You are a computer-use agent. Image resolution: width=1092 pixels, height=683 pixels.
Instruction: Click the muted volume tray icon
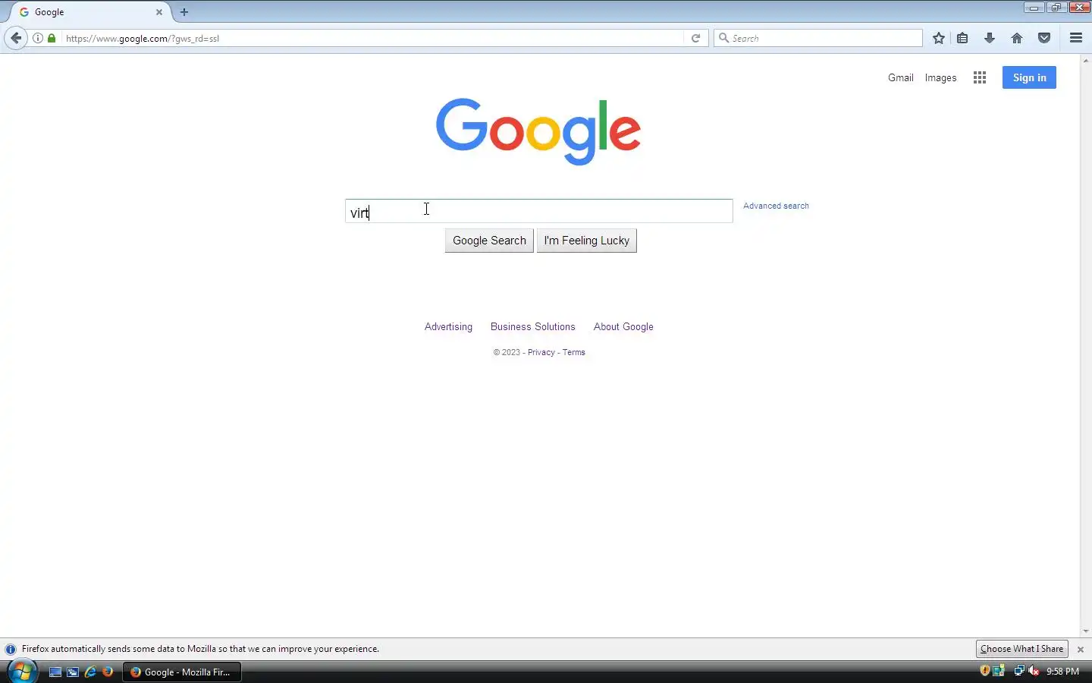(x=1034, y=671)
